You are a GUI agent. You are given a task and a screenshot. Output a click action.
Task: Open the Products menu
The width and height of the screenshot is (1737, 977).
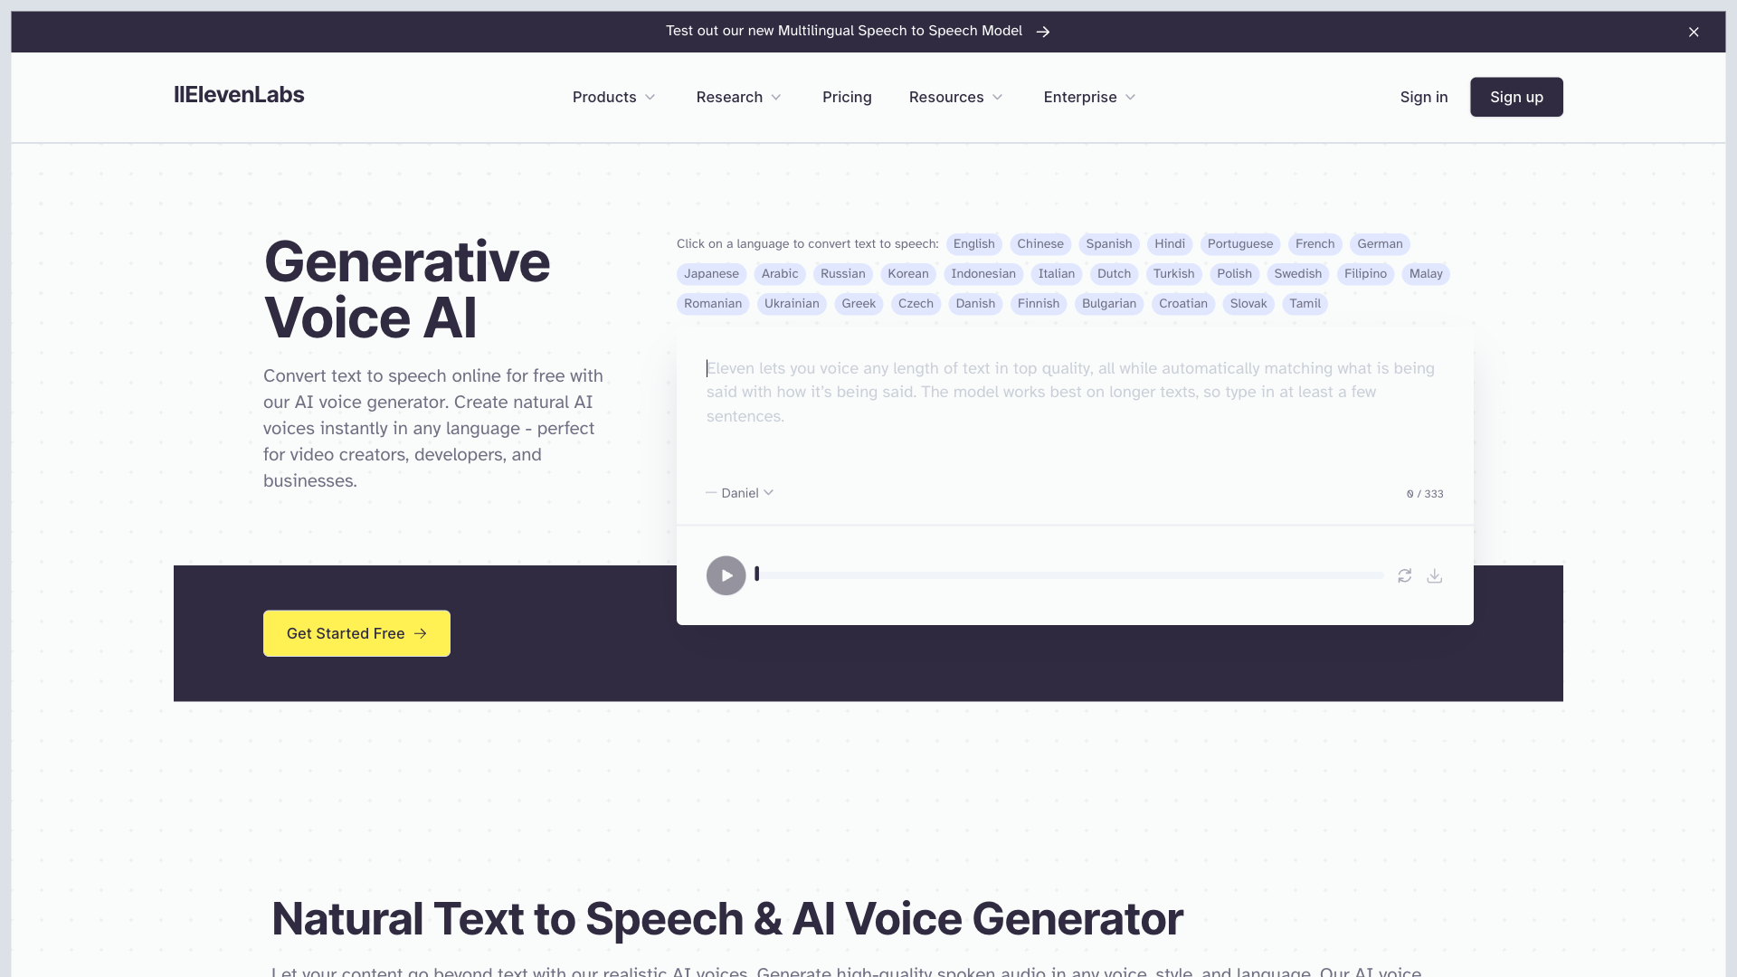(614, 97)
